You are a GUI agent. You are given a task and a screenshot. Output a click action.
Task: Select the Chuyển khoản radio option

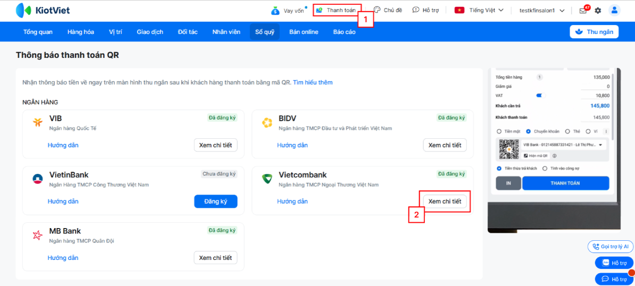[x=528, y=131]
